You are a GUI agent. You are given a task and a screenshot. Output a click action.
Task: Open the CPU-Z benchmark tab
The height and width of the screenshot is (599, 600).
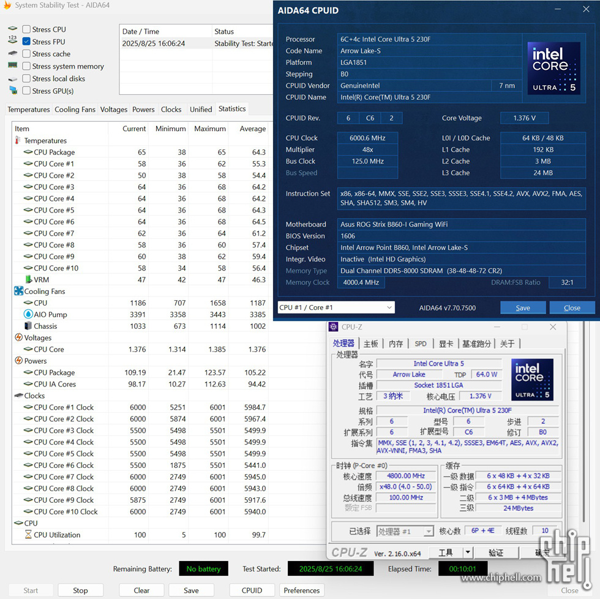click(x=476, y=344)
